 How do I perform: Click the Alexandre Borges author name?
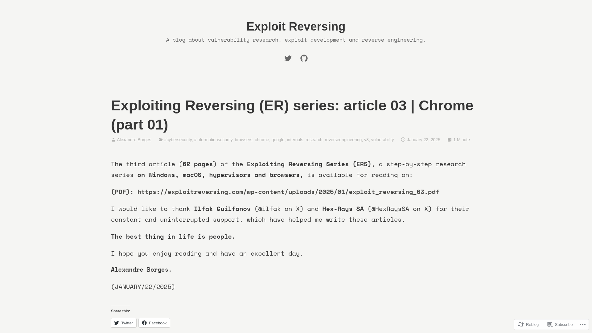pyautogui.click(x=134, y=139)
